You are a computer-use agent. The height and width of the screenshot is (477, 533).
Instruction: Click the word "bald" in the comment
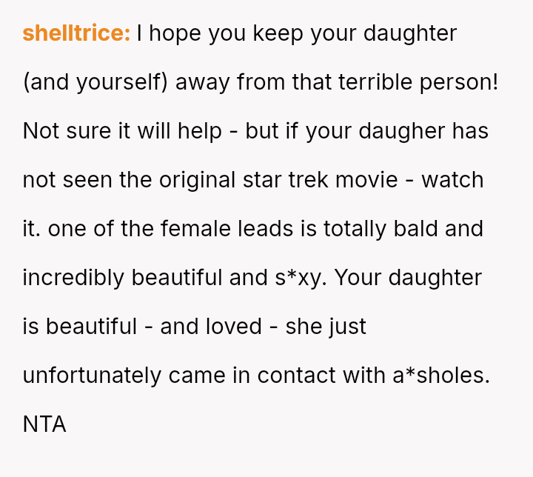tap(413, 229)
